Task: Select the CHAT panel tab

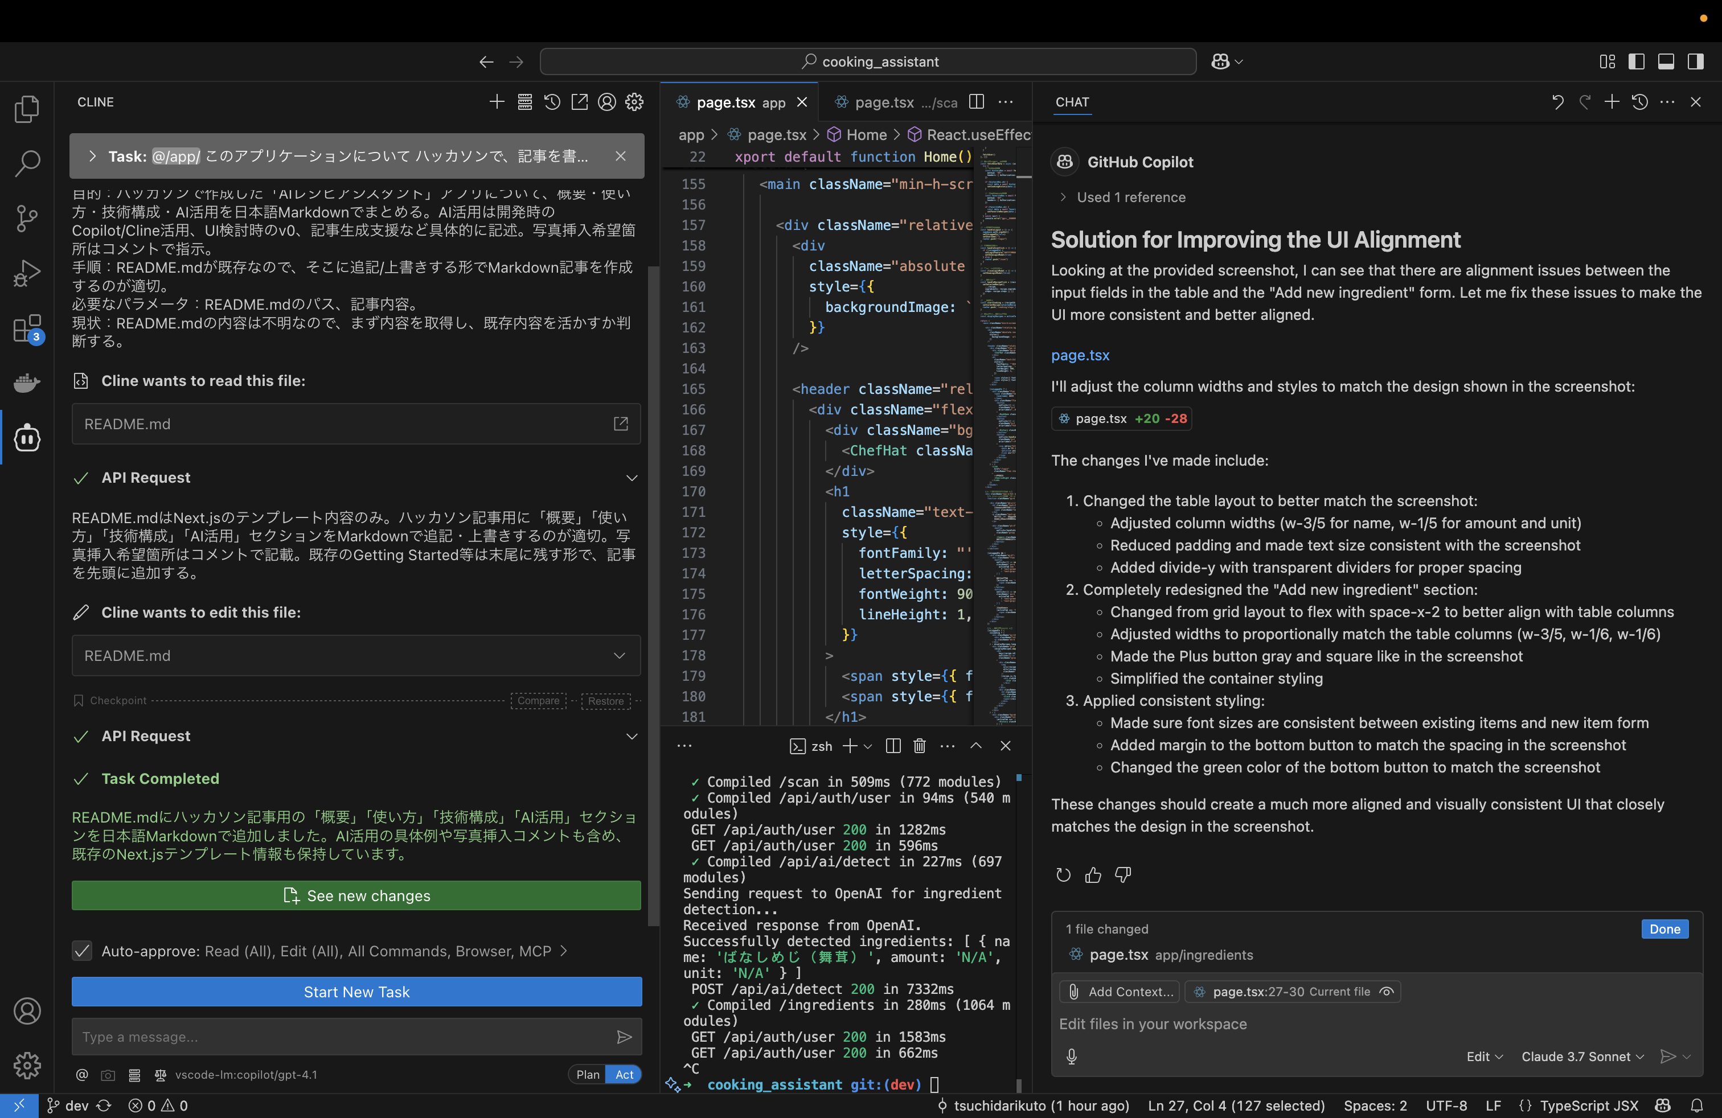Action: (x=1072, y=102)
